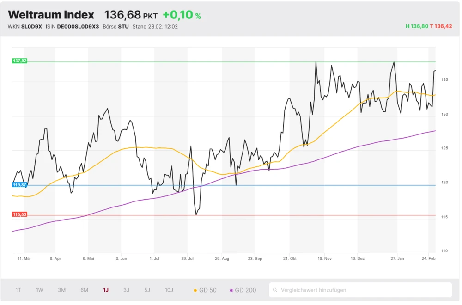Click the green 137,92 high price tag
This screenshot has height=305, width=462.
tap(19, 61)
